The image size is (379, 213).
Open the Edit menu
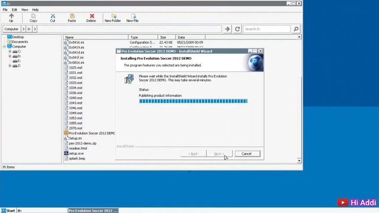click(x=14, y=9)
